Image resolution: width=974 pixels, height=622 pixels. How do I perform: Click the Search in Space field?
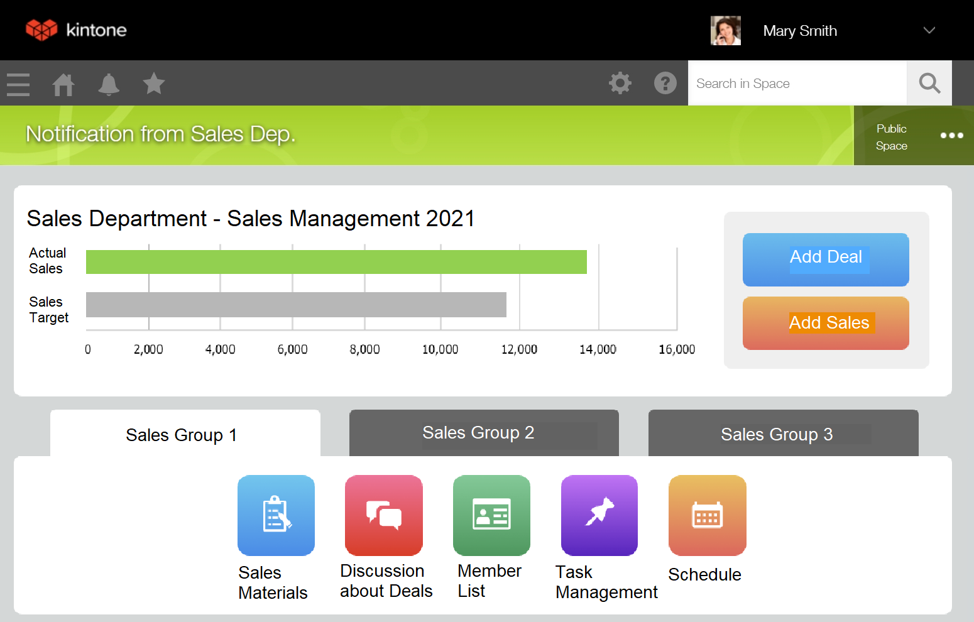(x=797, y=84)
